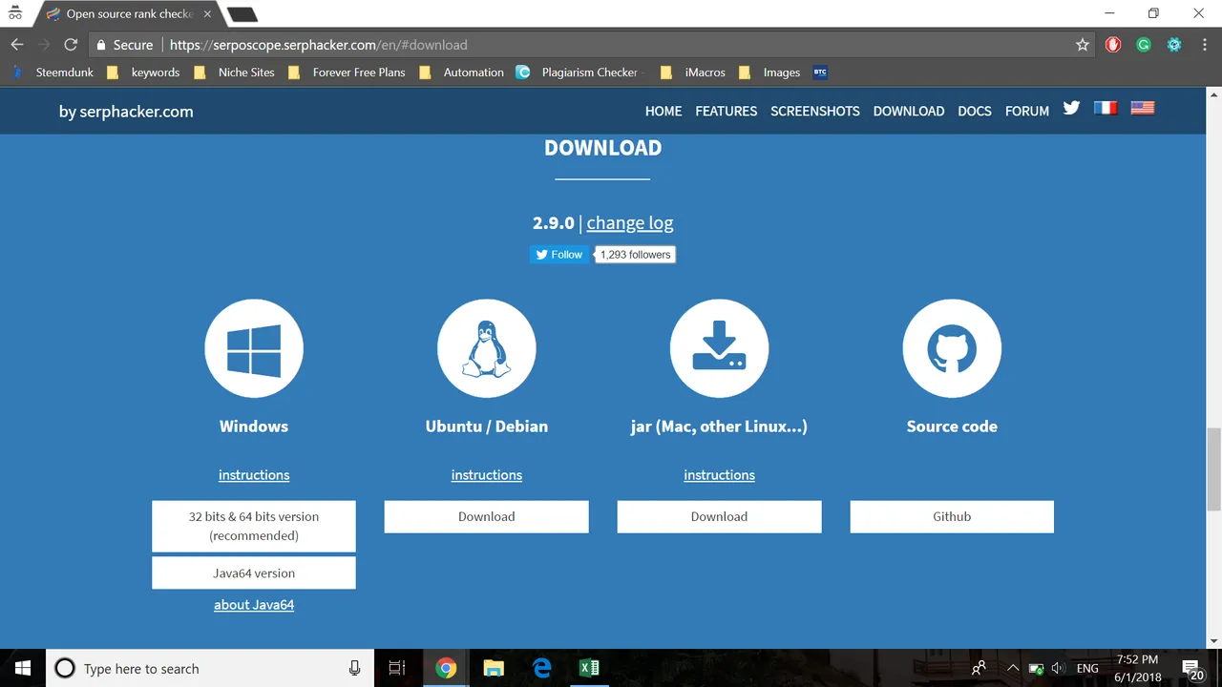This screenshot has width=1222, height=687.
Task: Show hidden system tray icons
Action: pos(1012,669)
